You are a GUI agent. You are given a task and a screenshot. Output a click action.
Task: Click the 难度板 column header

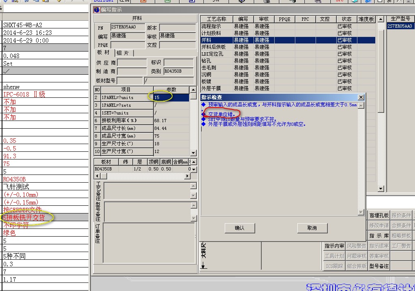pos(366,19)
